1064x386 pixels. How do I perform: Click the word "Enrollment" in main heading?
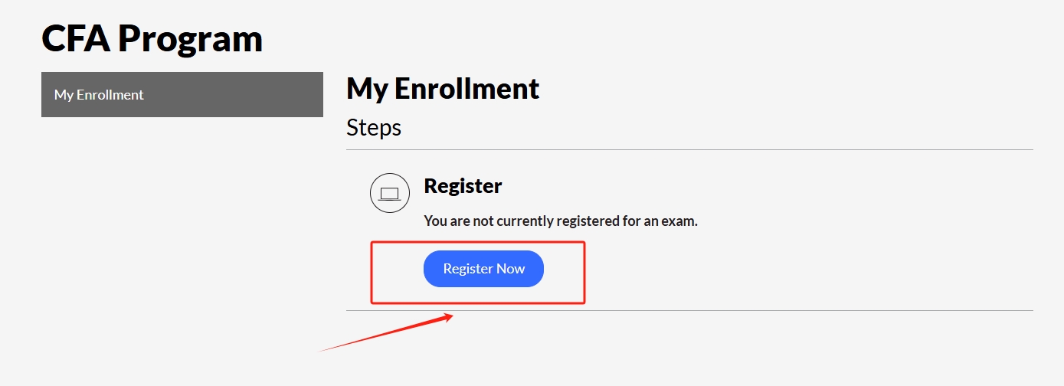pyautogui.click(x=467, y=89)
